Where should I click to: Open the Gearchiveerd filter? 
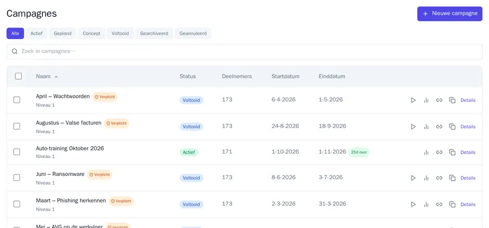tap(154, 33)
